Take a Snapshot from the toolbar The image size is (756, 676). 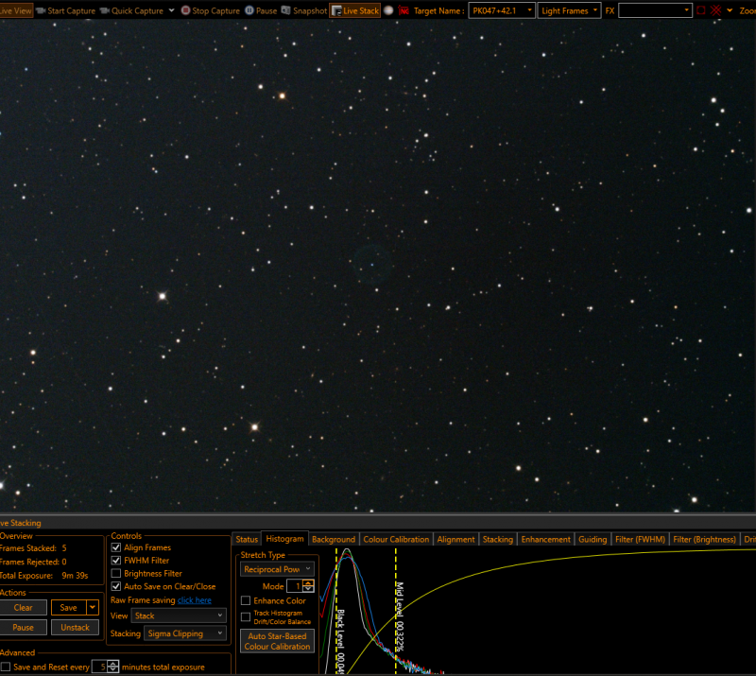click(303, 10)
